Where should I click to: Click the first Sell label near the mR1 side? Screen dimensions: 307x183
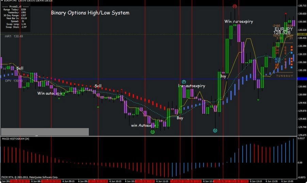pyautogui.click(x=20, y=68)
